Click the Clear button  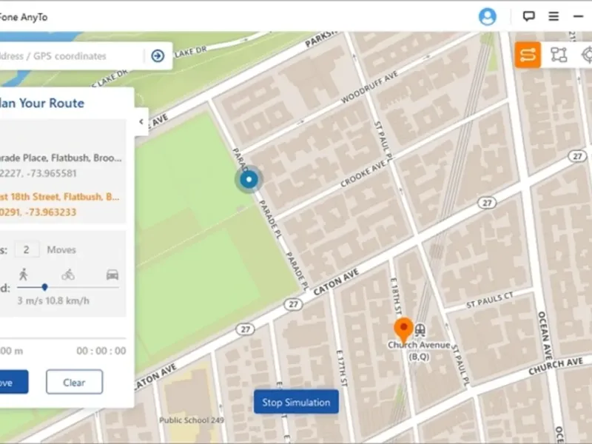tap(75, 382)
